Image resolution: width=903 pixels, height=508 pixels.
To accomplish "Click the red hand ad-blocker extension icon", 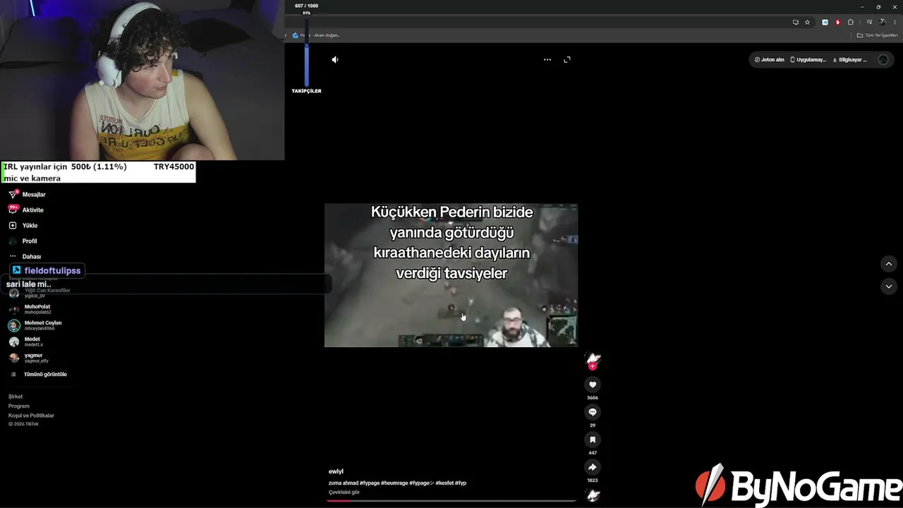I will tap(838, 22).
